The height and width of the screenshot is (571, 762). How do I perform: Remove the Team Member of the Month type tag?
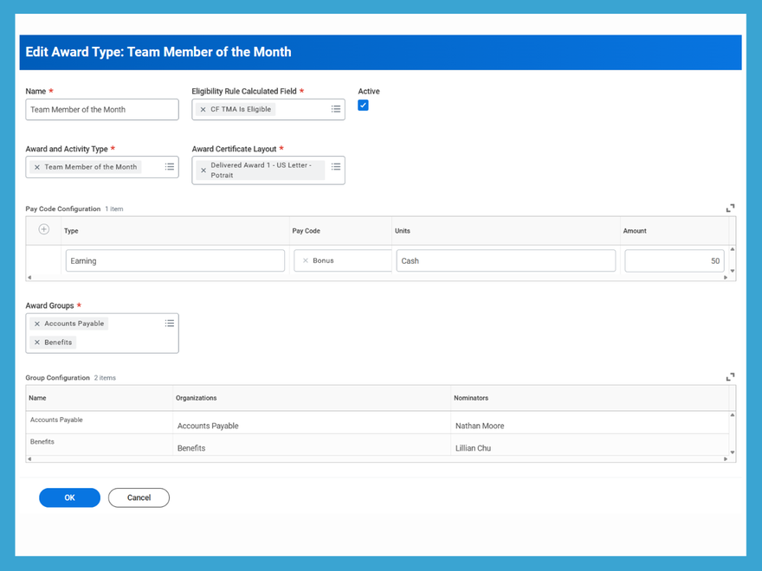pos(36,166)
